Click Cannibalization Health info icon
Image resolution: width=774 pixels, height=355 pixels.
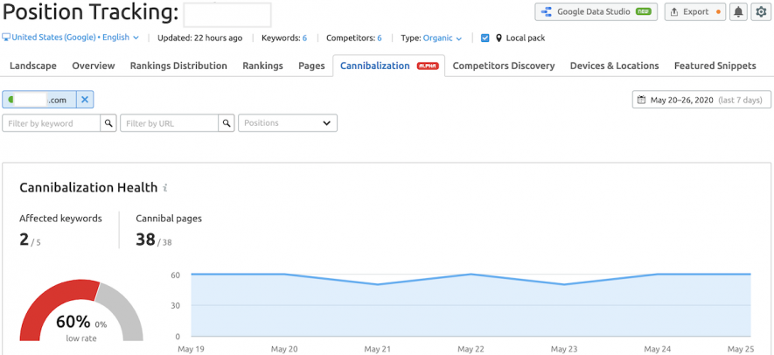point(165,188)
